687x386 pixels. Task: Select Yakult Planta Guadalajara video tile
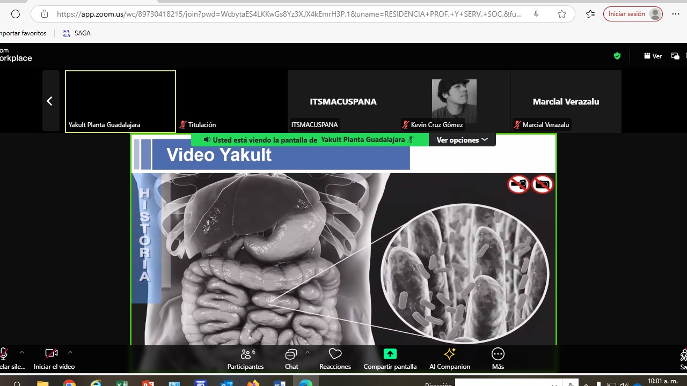click(x=120, y=101)
